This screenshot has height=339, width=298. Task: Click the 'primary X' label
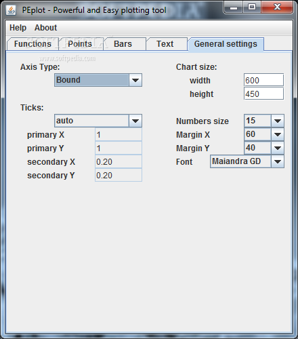point(45,135)
